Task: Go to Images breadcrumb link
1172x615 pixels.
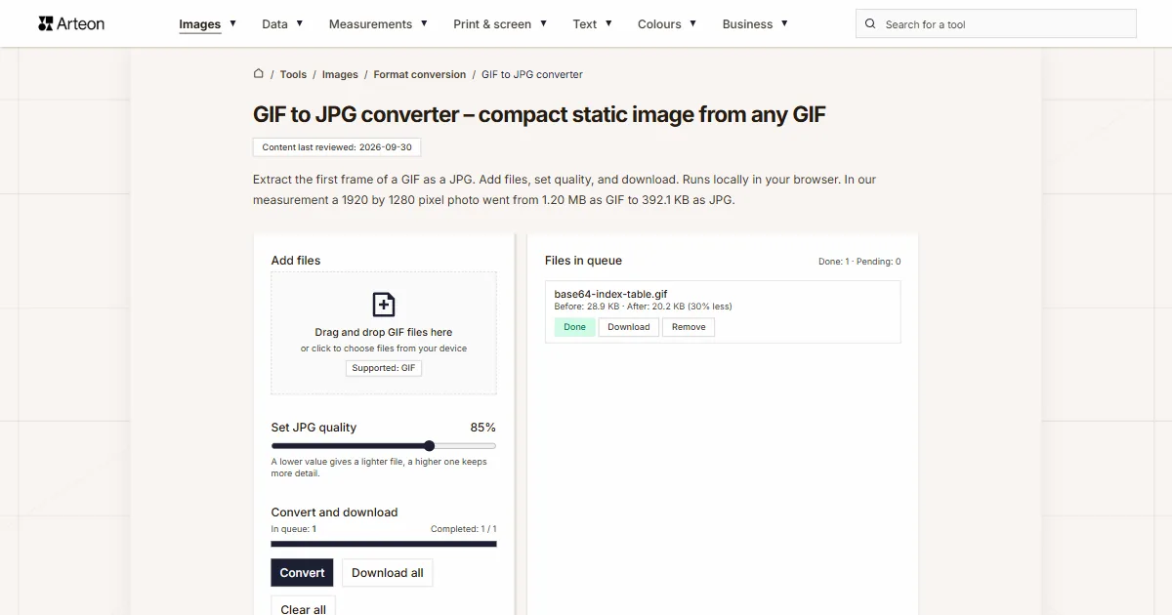Action: point(340,74)
